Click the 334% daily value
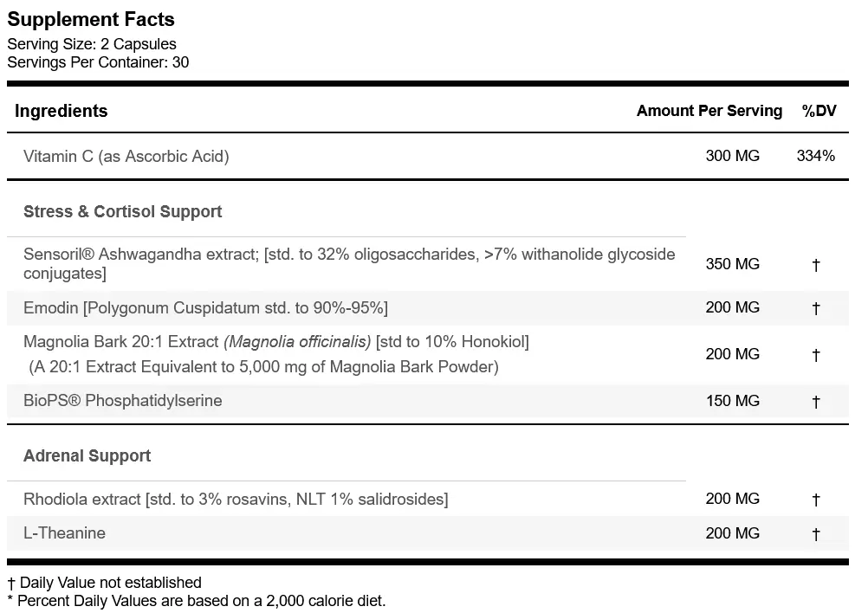 click(816, 156)
